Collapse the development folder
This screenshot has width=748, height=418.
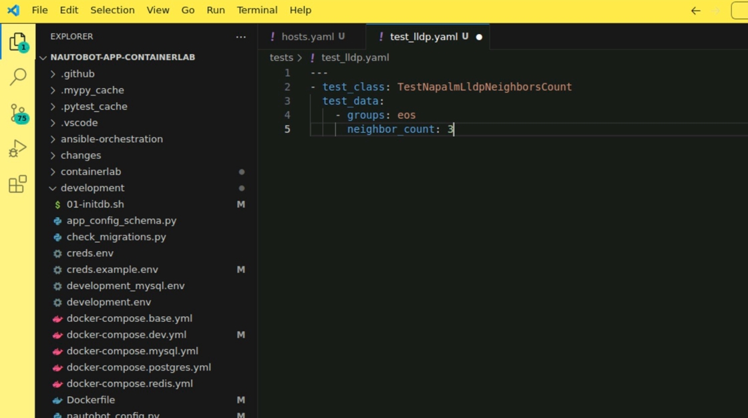pyautogui.click(x=92, y=188)
